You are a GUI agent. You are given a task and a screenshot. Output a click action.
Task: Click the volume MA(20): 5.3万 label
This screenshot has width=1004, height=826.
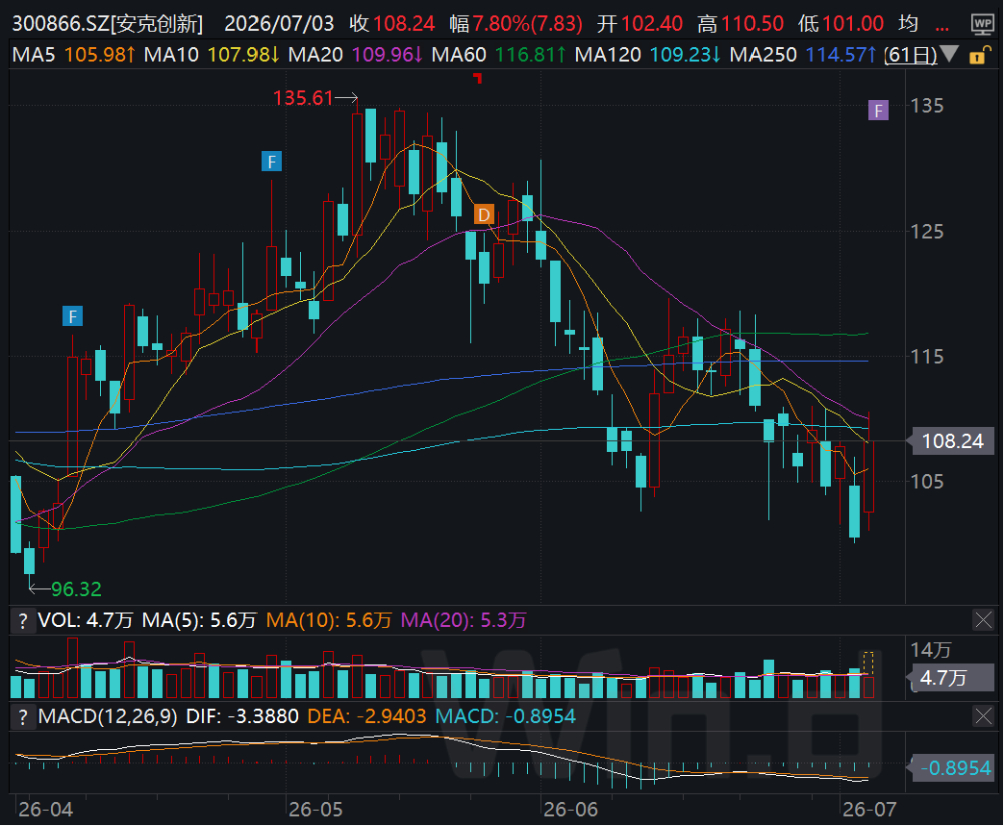464,620
